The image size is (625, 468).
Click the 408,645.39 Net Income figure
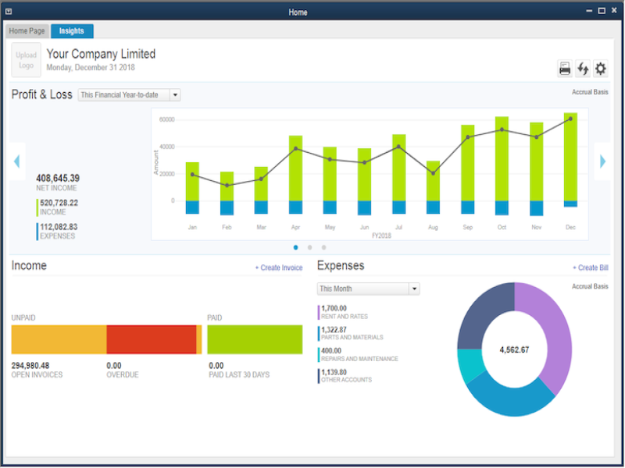pos(58,179)
